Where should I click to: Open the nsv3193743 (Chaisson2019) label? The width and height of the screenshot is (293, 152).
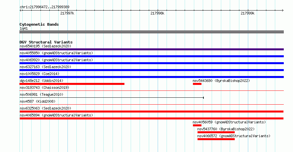(x=44, y=88)
